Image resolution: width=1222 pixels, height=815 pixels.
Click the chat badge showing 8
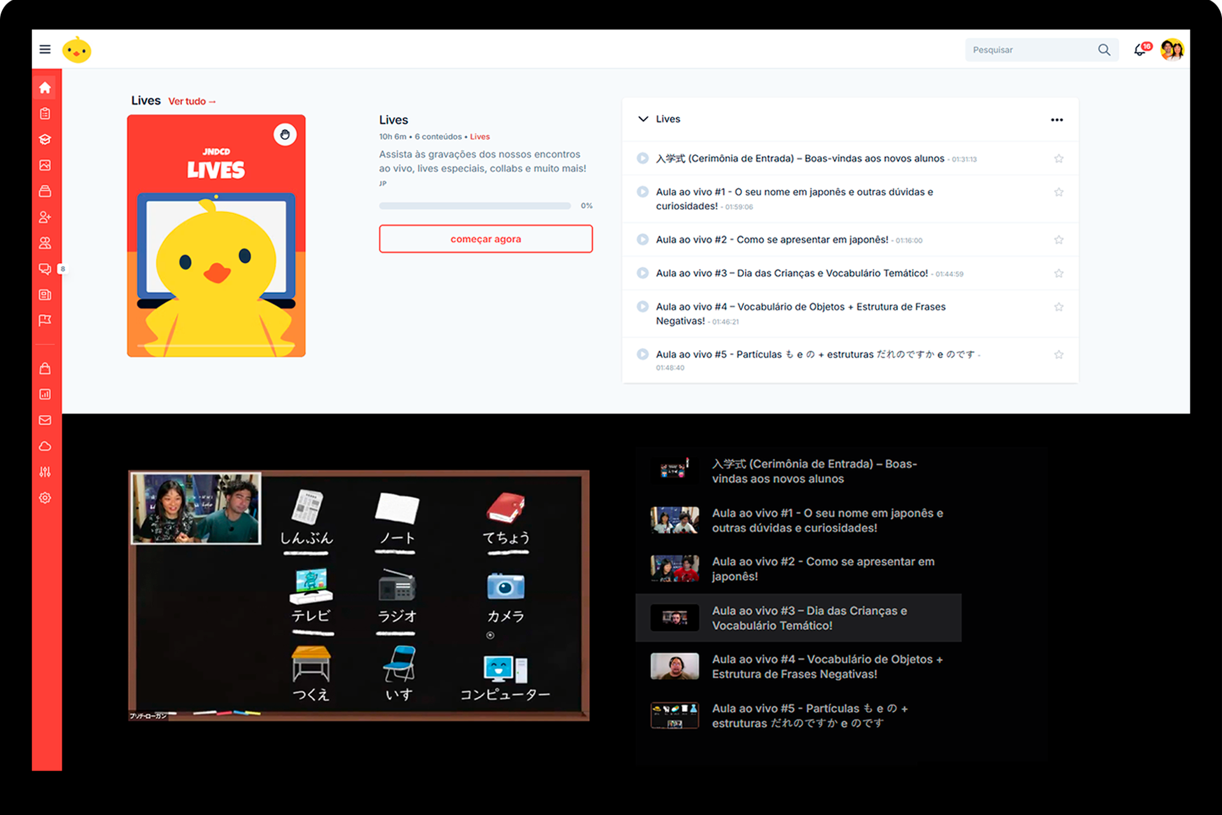[x=62, y=269]
